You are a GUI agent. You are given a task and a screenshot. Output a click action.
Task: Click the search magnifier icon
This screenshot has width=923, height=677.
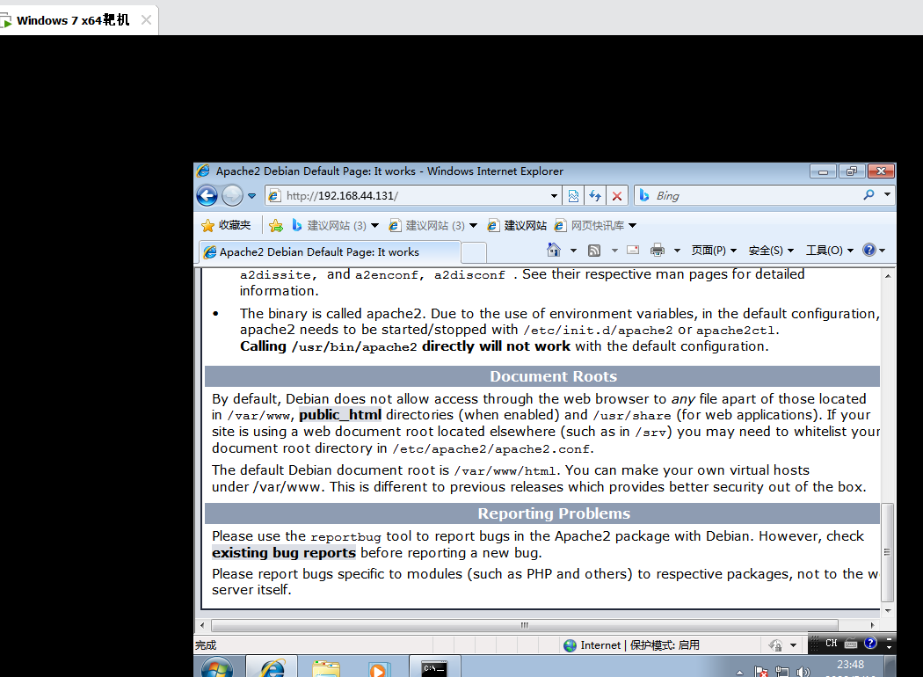point(868,195)
